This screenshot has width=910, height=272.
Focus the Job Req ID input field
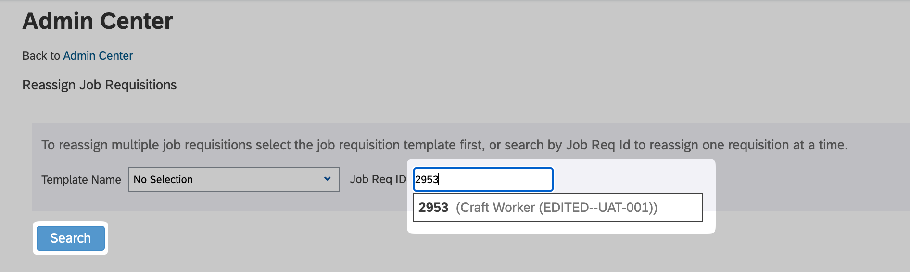pos(483,180)
